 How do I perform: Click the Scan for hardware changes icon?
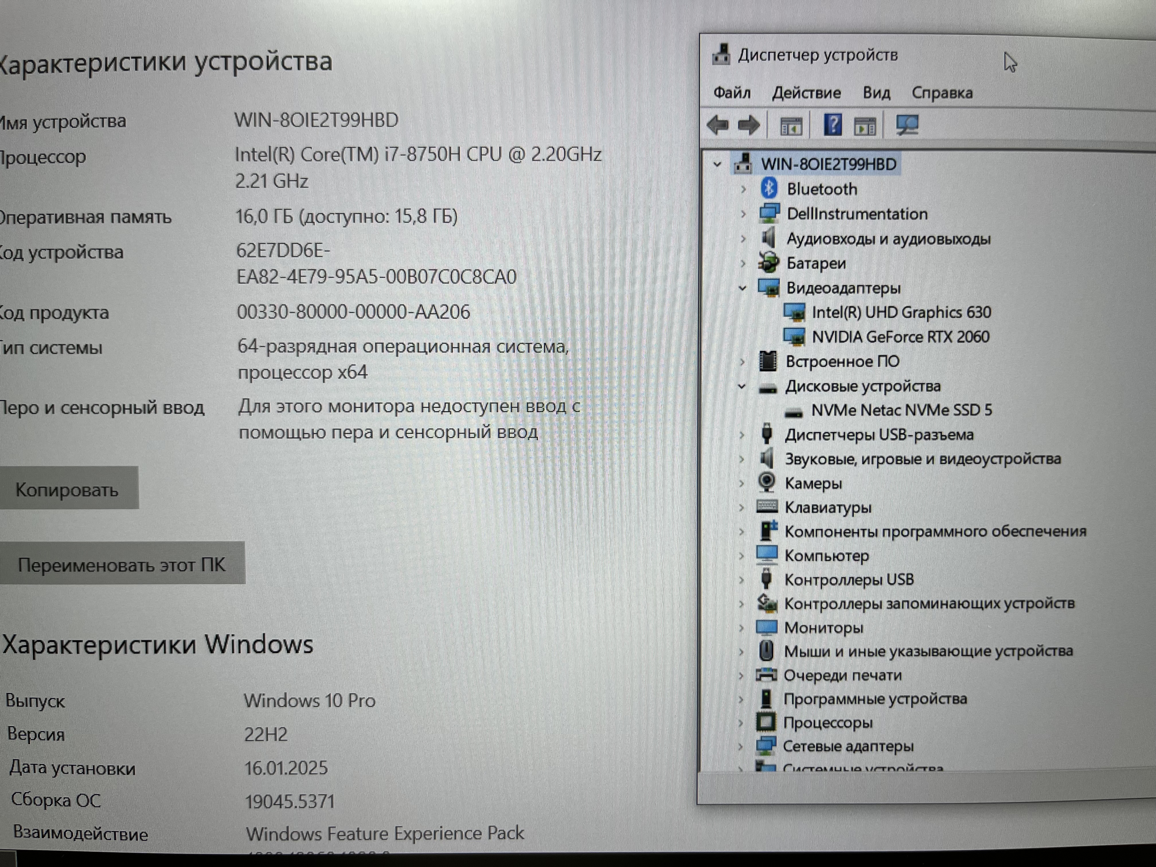(x=907, y=125)
